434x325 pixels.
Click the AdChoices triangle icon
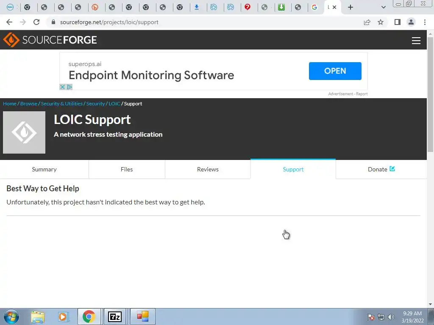(69, 87)
